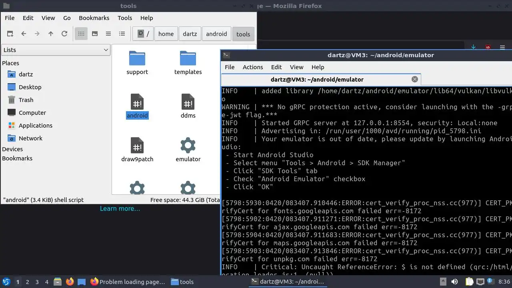Screen dimensions: 512x288
Task: Open terminal Help menu
Action: point(318,67)
